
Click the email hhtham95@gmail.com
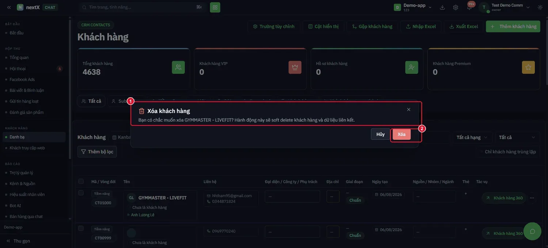coord(232,196)
